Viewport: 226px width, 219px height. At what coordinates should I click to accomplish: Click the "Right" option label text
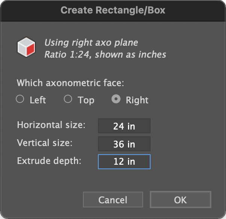(x=137, y=100)
